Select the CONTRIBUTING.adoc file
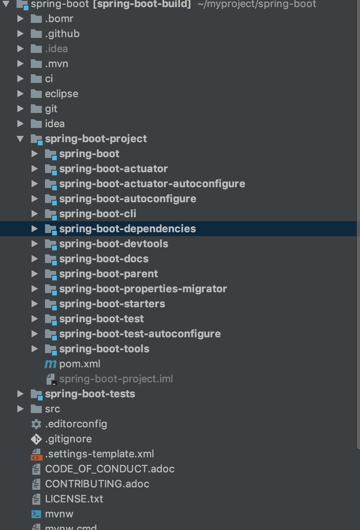The height and width of the screenshot is (530, 360). [x=97, y=484]
